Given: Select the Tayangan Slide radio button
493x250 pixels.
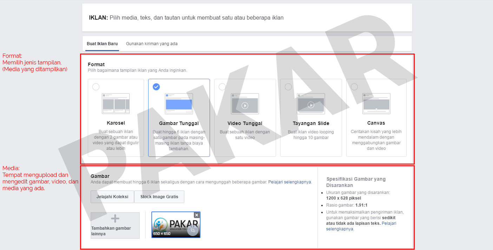Looking at the screenshot, I should [288, 87].
